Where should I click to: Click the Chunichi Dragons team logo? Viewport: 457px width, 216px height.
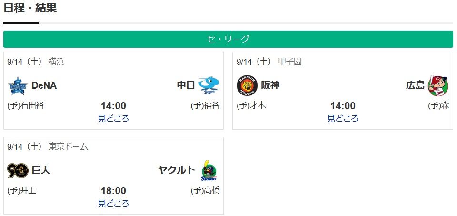point(209,85)
